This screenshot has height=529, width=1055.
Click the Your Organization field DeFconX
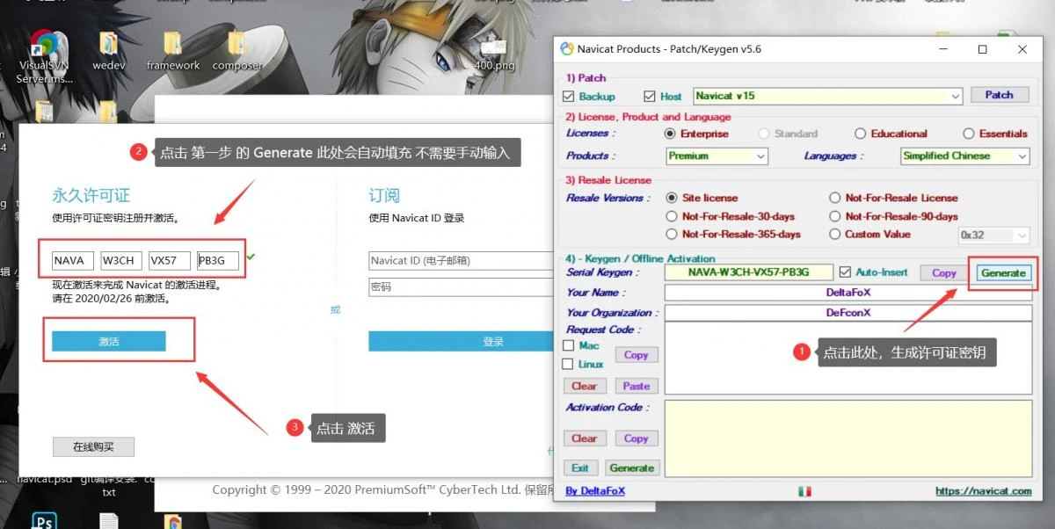[x=848, y=313]
